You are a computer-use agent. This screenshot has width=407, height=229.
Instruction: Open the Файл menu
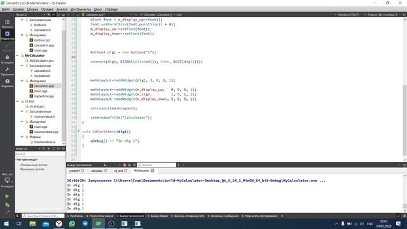6,9
